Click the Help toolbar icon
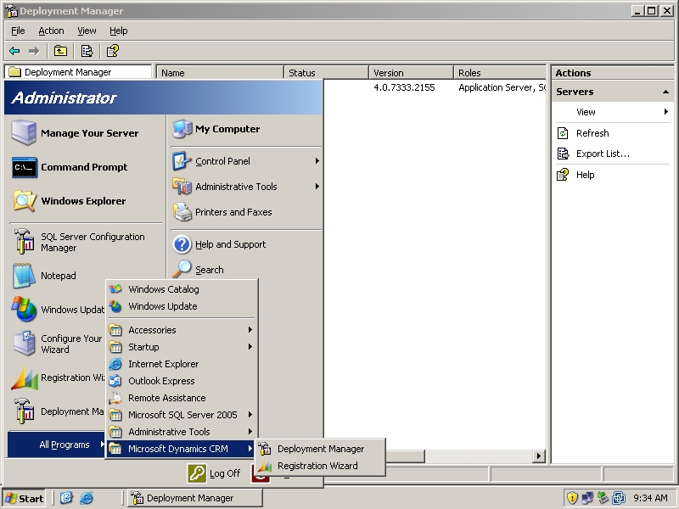 112,51
